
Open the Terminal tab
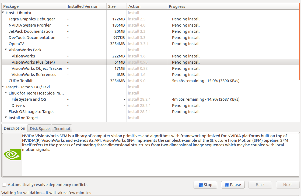pyautogui.click(x=62, y=128)
